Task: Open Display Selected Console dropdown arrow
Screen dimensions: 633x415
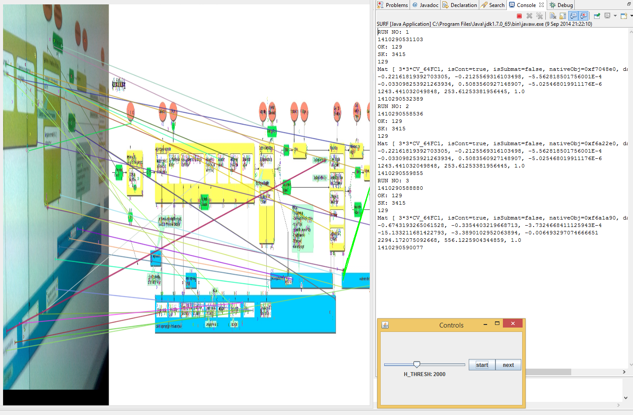Action: 615,16
